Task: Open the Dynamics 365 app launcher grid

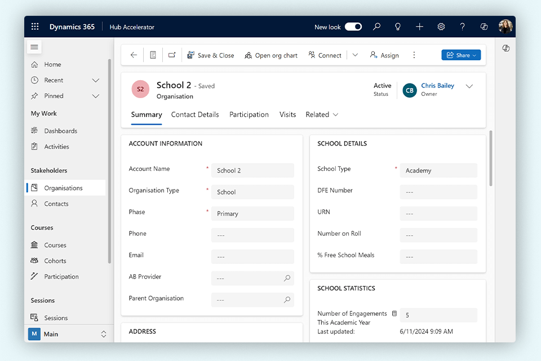Action: click(35, 27)
